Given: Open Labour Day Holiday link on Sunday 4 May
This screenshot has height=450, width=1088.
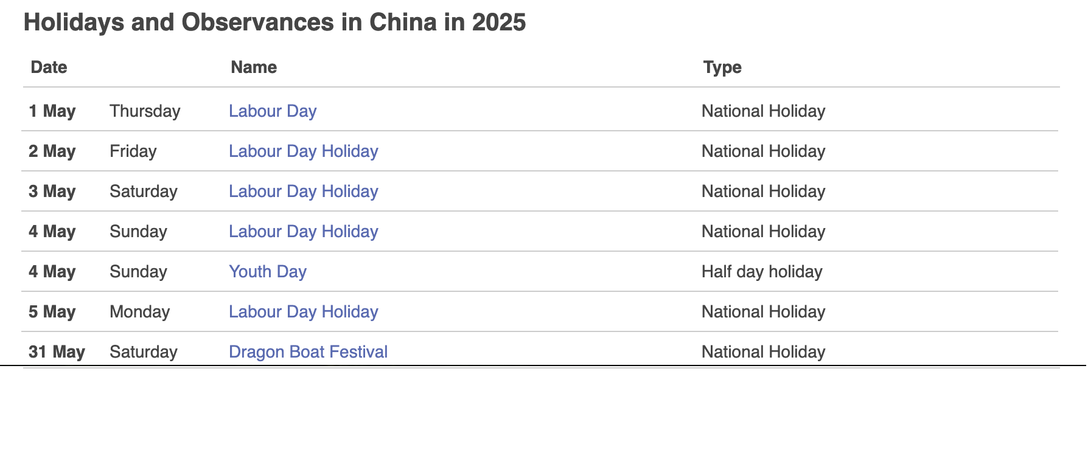Looking at the screenshot, I should point(304,231).
